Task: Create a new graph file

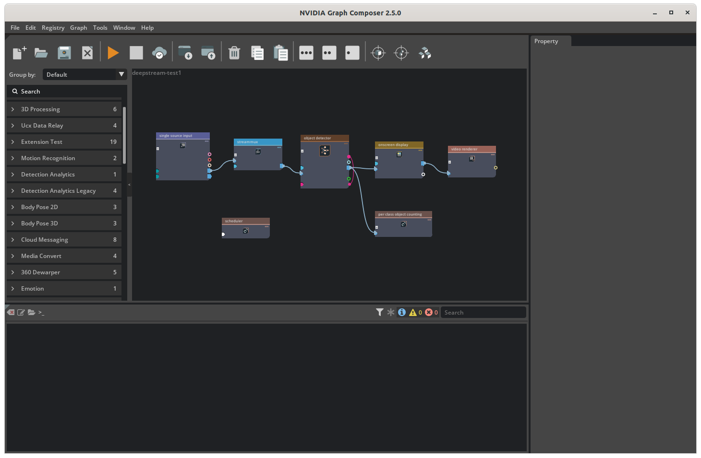Action: (x=19, y=53)
